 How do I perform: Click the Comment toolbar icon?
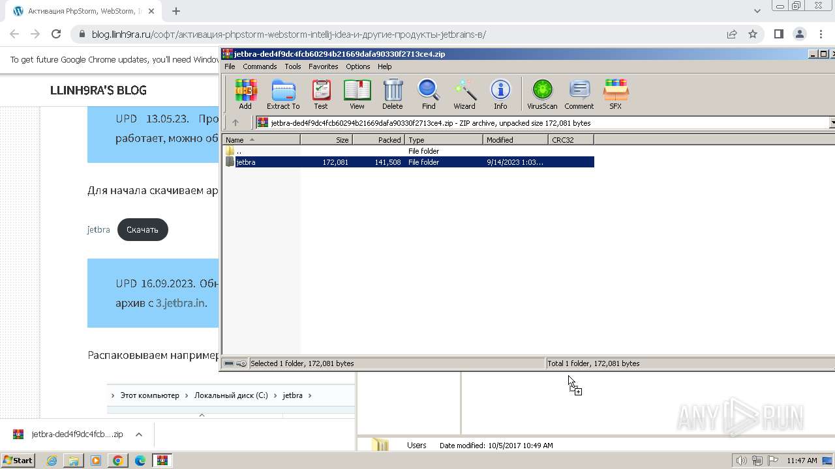579,94
